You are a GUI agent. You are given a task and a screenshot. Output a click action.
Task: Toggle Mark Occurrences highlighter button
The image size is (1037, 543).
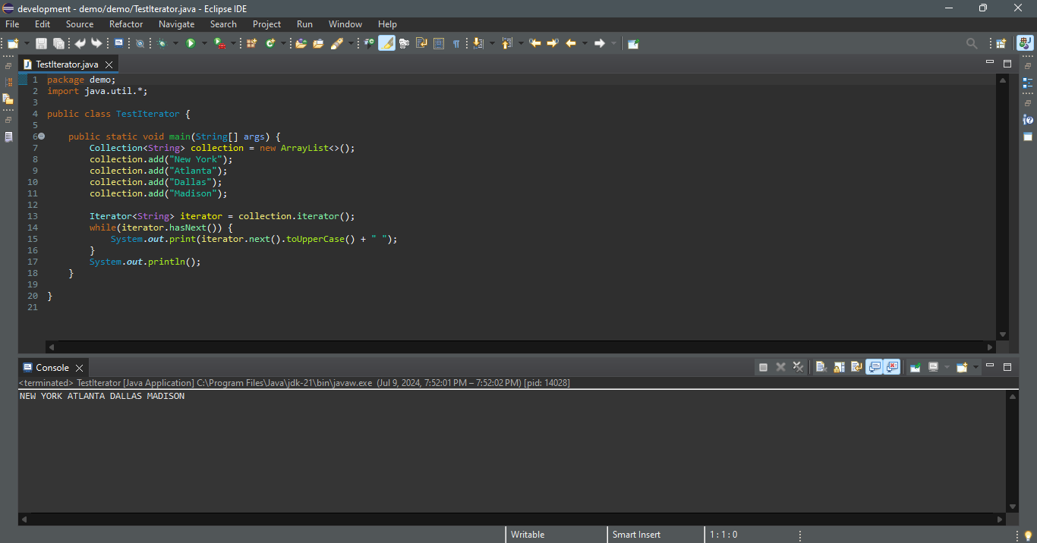386,44
